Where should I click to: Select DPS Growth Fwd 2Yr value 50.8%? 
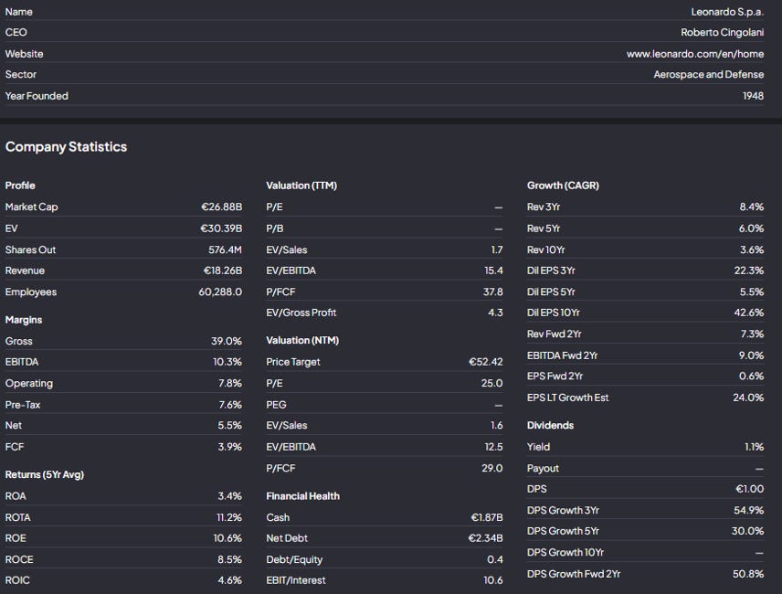pyautogui.click(x=748, y=574)
